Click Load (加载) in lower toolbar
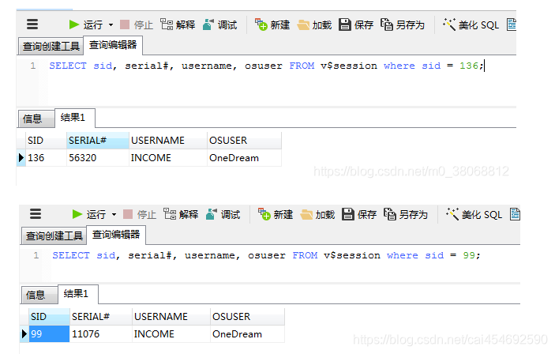This screenshot has height=354, width=555. pyautogui.click(x=317, y=214)
